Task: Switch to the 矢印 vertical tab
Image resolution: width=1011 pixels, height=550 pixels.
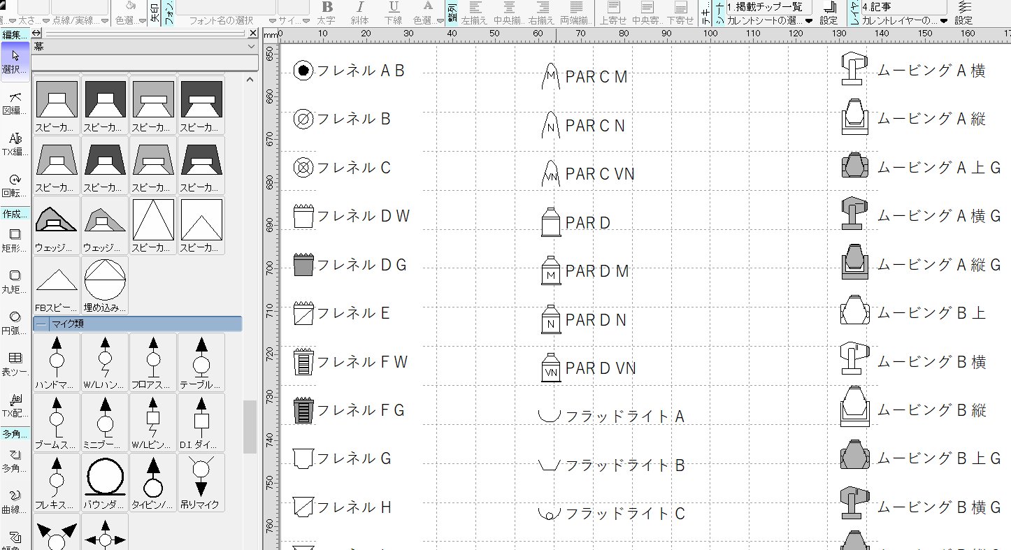Action: [x=155, y=13]
